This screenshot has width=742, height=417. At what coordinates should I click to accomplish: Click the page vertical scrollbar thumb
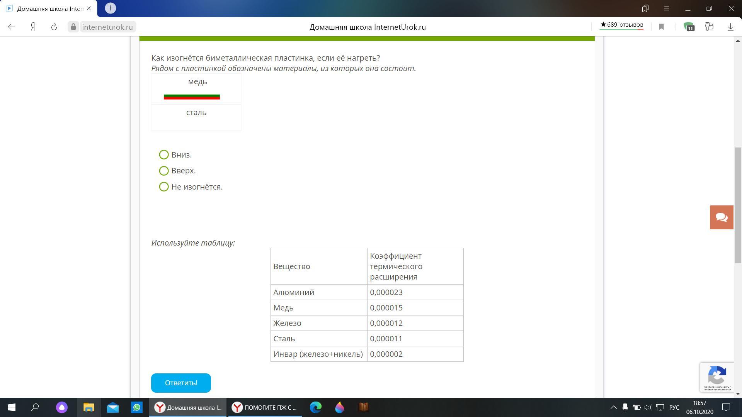tap(738, 205)
